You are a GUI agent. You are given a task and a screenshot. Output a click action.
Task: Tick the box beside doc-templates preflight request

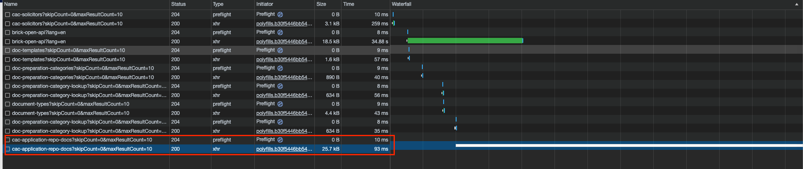coord(8,50)
